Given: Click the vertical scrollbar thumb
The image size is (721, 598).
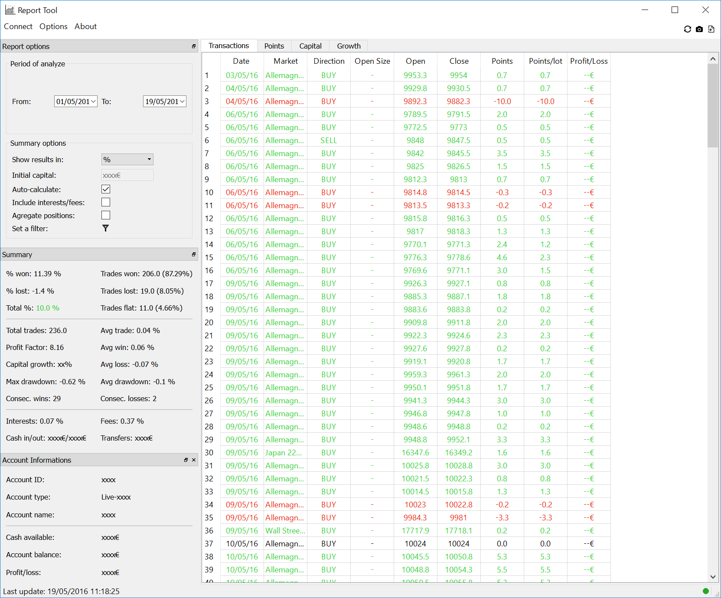Looking at the screenshot, I should click(x=713, y=105).
